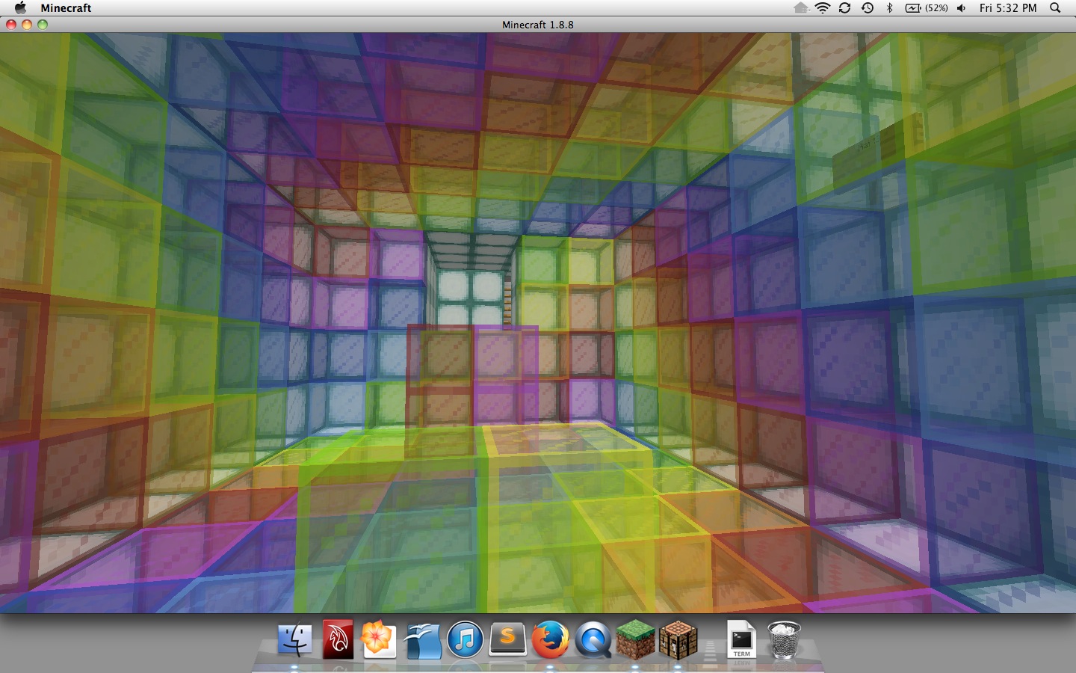Open the Time Machine menu icon

[x=867, y=8]
